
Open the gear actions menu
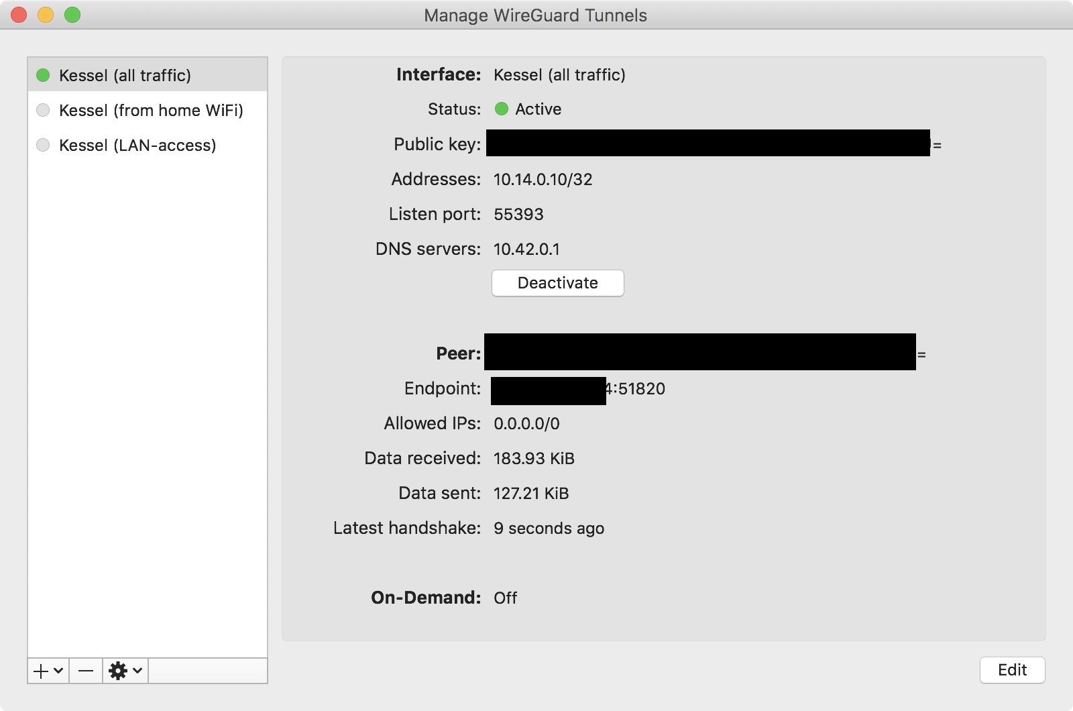point(125,671)
